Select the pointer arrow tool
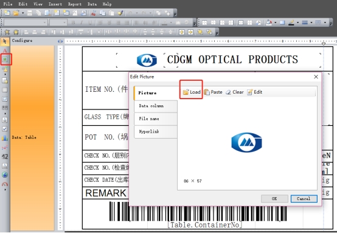This screenshot has width=337, height=233. (x=5, y=41)
